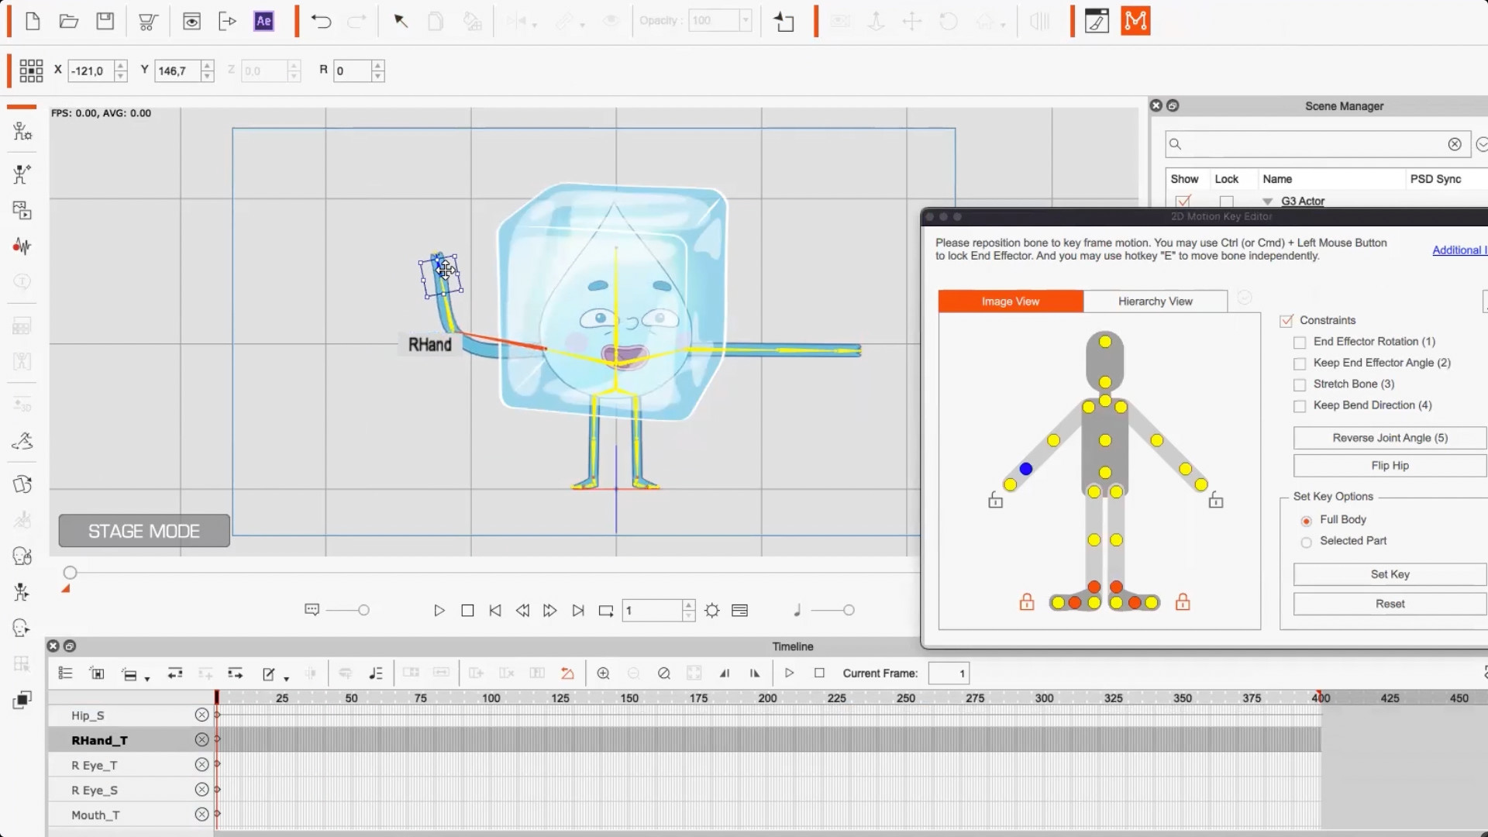Switch to the Hierarchy View tab
1488x837 pixels.
click(x=1155, y=301)
